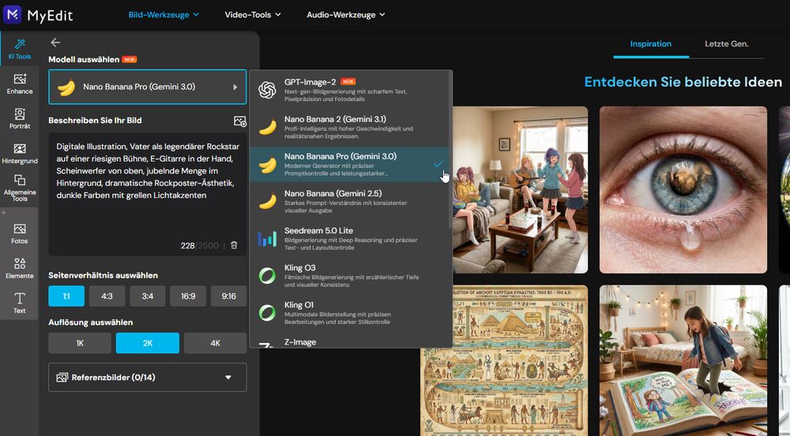Delete the prompt with the trash icon
Viewport: 790px width, 436px height.
[234, 245]
